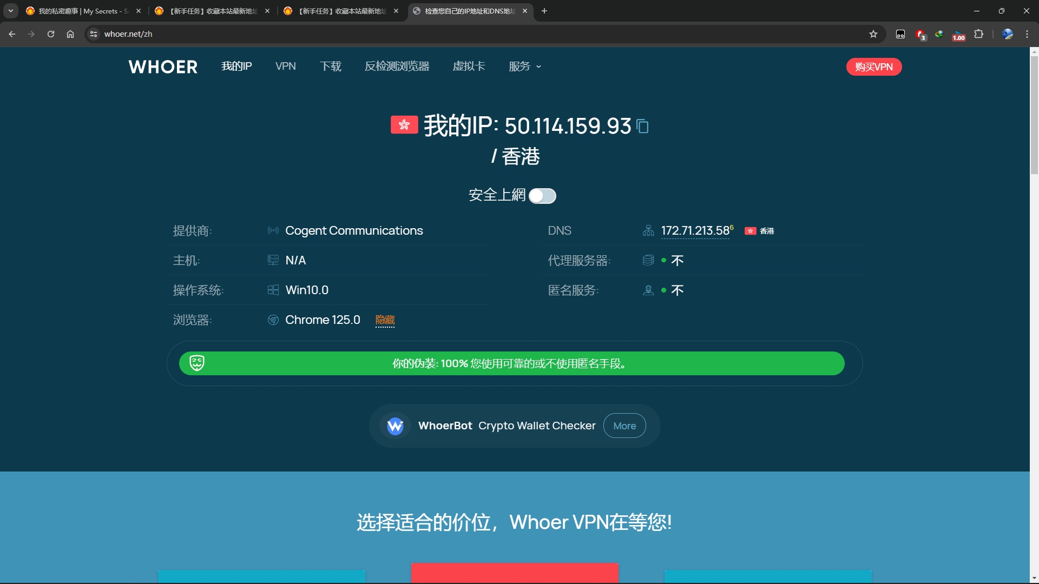
Task: Click the WhoerBot round logo icon
Action: coord(395,426)
